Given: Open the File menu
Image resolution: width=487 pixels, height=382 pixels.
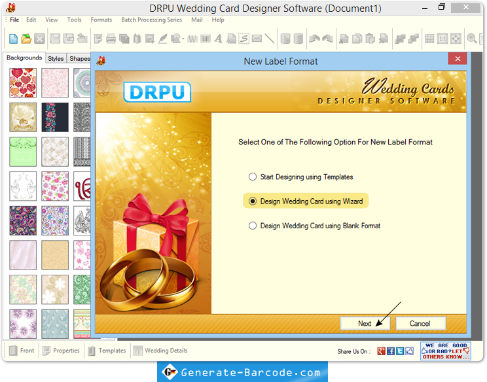Looking at the screenshot, I should (x=14, y=20).
